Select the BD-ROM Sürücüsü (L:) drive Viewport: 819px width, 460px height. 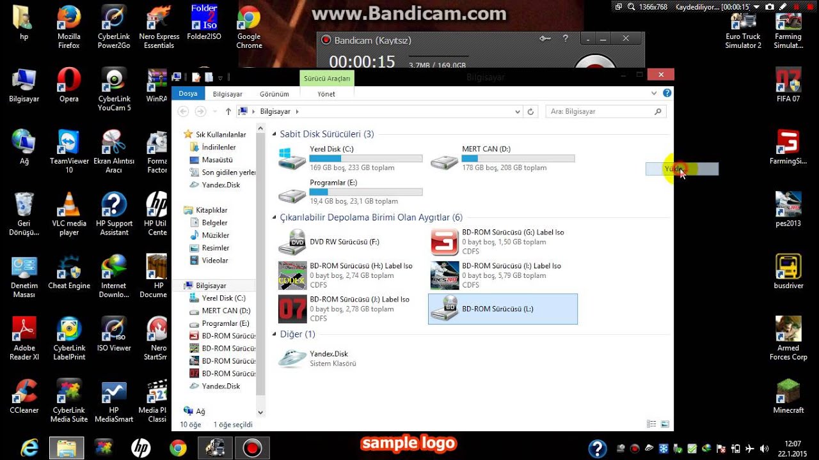(x=502, y=309)
